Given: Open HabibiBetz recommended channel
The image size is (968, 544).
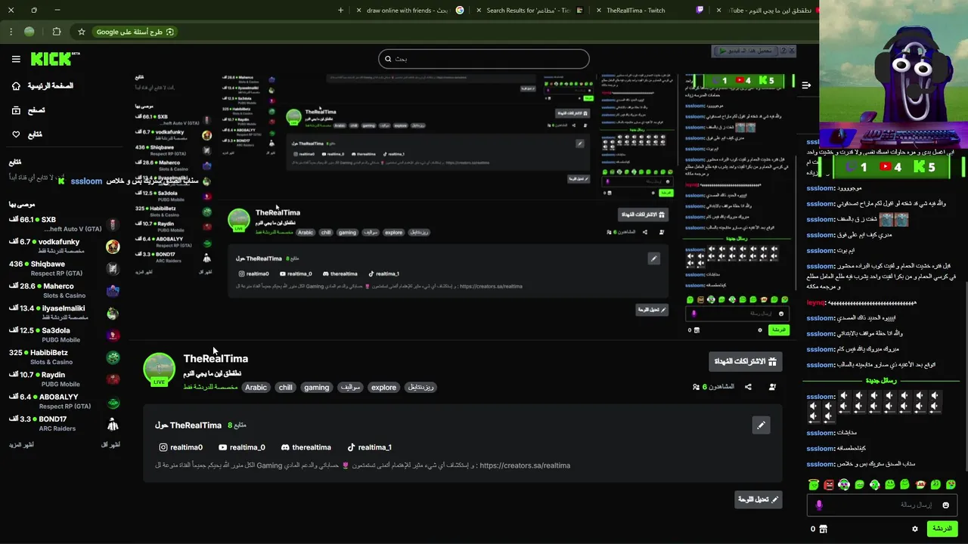Looking at the screenshot, I should tap(64, 357).
